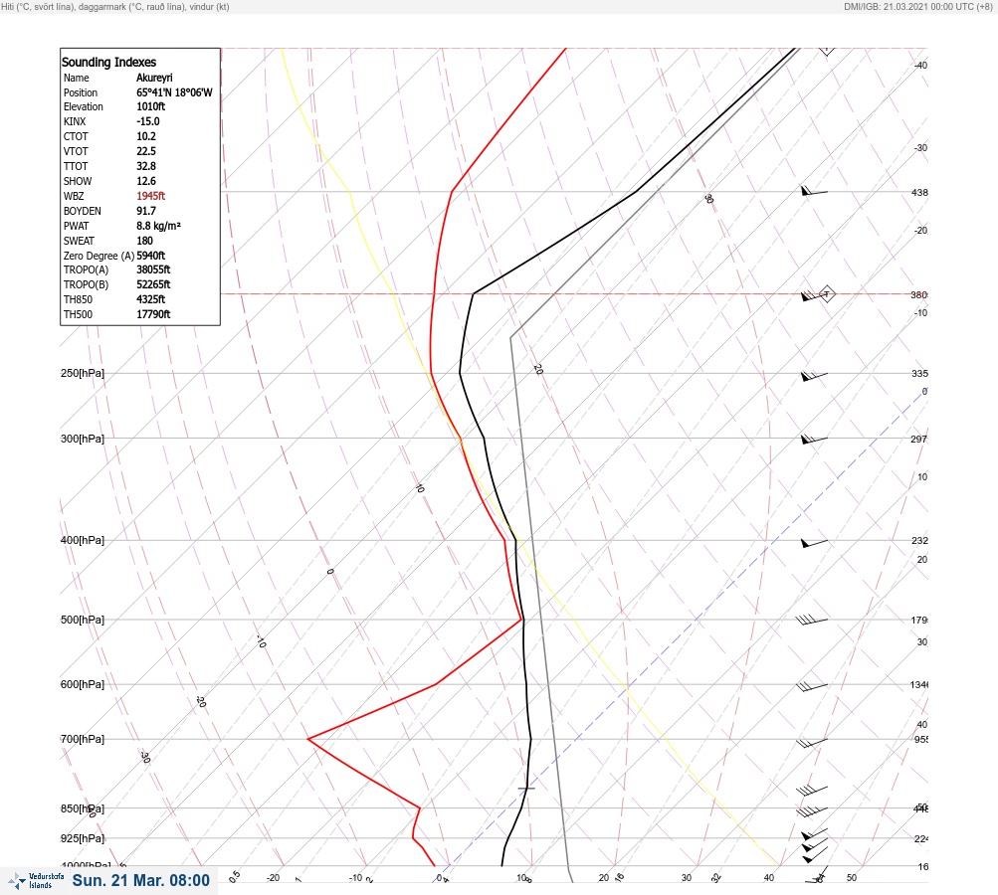The width and height of the screenshot is (998, 895).
Task: Click the TH850 value 4325ft
Action: [151, 299]
